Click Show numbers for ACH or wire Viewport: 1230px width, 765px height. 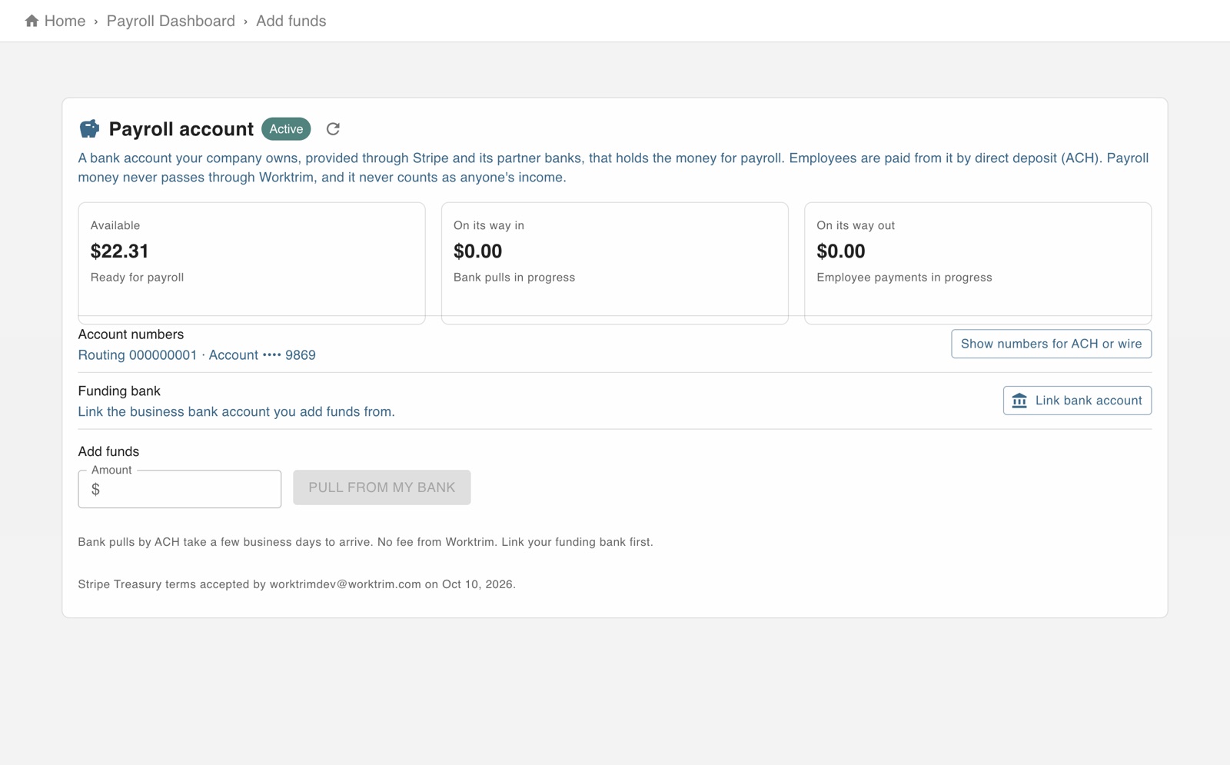click(x=1051, y=344)
